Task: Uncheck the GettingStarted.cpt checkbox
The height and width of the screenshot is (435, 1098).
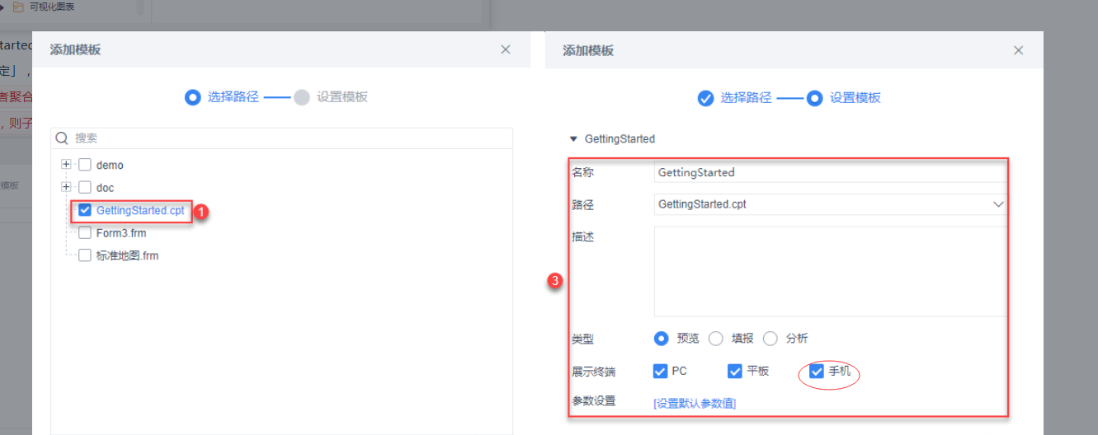Action: click(x=84, y=210)
